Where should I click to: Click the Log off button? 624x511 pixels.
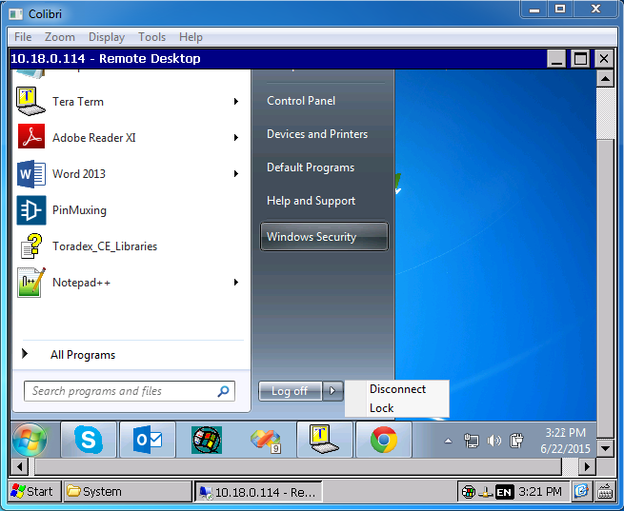[290, 391]
